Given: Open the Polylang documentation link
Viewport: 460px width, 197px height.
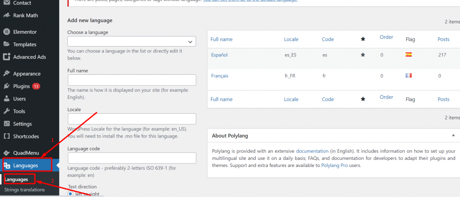Looking at the screenshot, I should coord(312,151).
